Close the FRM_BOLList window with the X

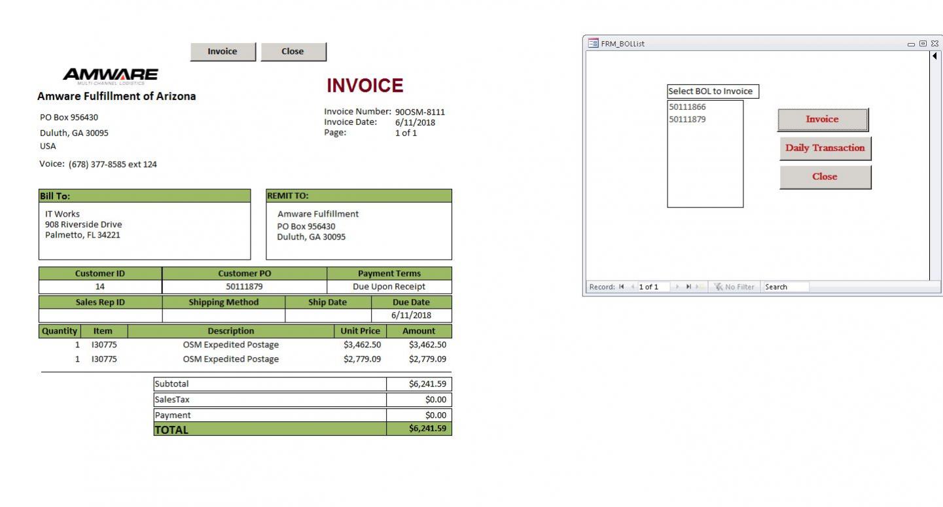[934, 44]
